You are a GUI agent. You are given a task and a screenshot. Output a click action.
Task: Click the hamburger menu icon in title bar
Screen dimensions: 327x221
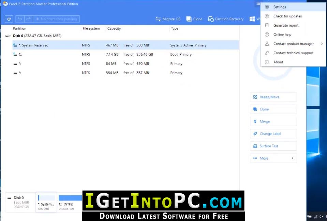[258, 4]
